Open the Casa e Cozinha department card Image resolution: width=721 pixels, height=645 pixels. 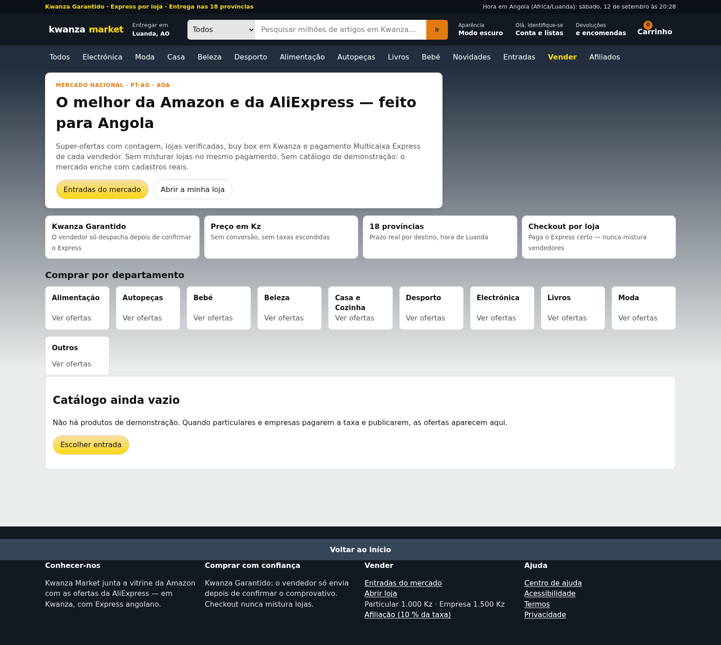[360, 308]
